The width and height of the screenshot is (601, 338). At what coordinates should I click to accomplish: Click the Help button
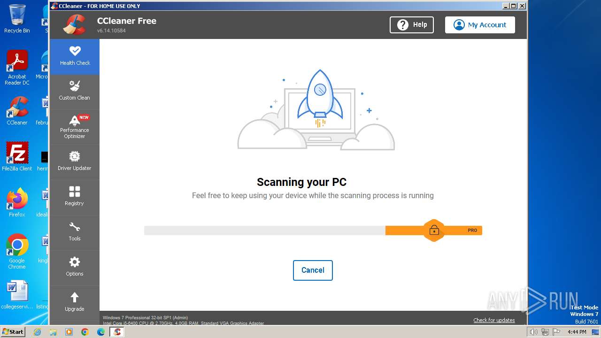(412, 25)
